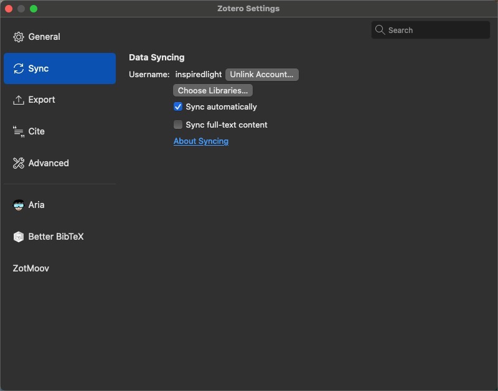Click the Unlink Account button

tap(261, 74)
